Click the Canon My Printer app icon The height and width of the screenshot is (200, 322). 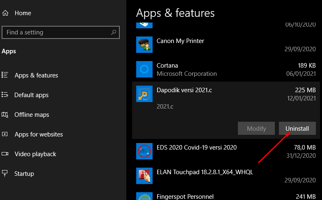(144, 45)
